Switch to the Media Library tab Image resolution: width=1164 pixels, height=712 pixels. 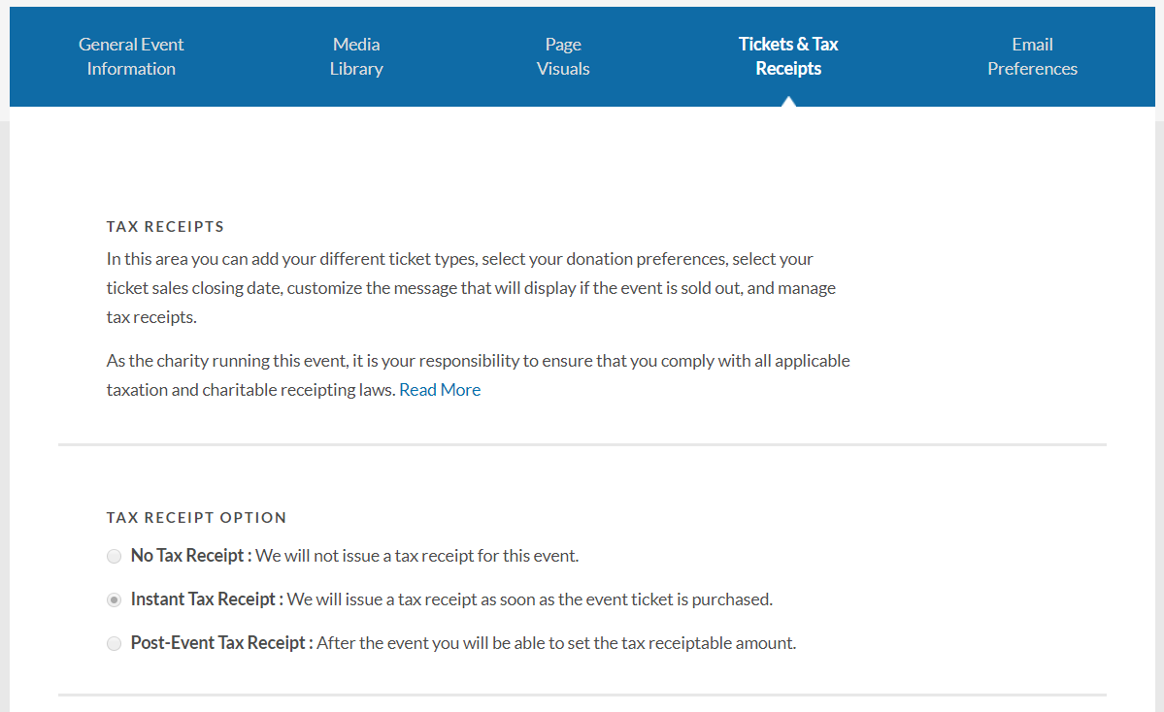point(356,56)
